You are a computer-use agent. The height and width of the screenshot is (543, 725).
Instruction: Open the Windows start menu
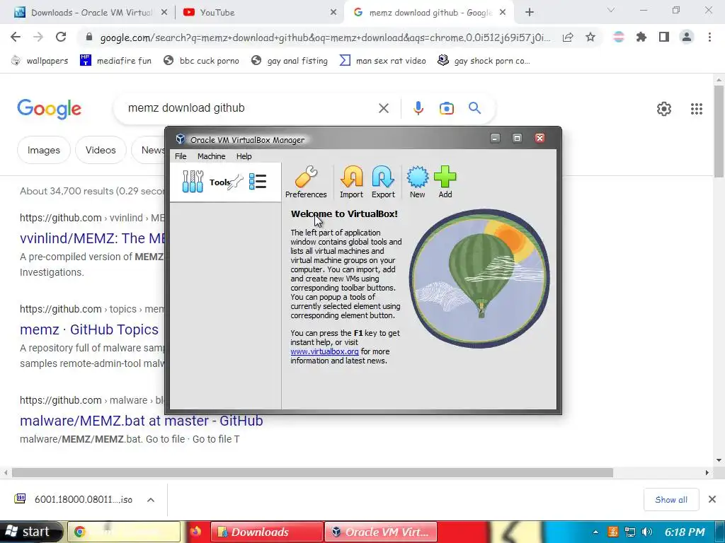pyautogui.click(x=30, y=532)
